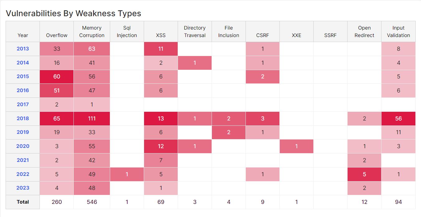Select the 2023 year link
Screen dimensions: 421x217
22,188
